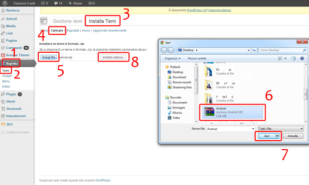Select the Avenue WinRAR ZIP file

232,112
